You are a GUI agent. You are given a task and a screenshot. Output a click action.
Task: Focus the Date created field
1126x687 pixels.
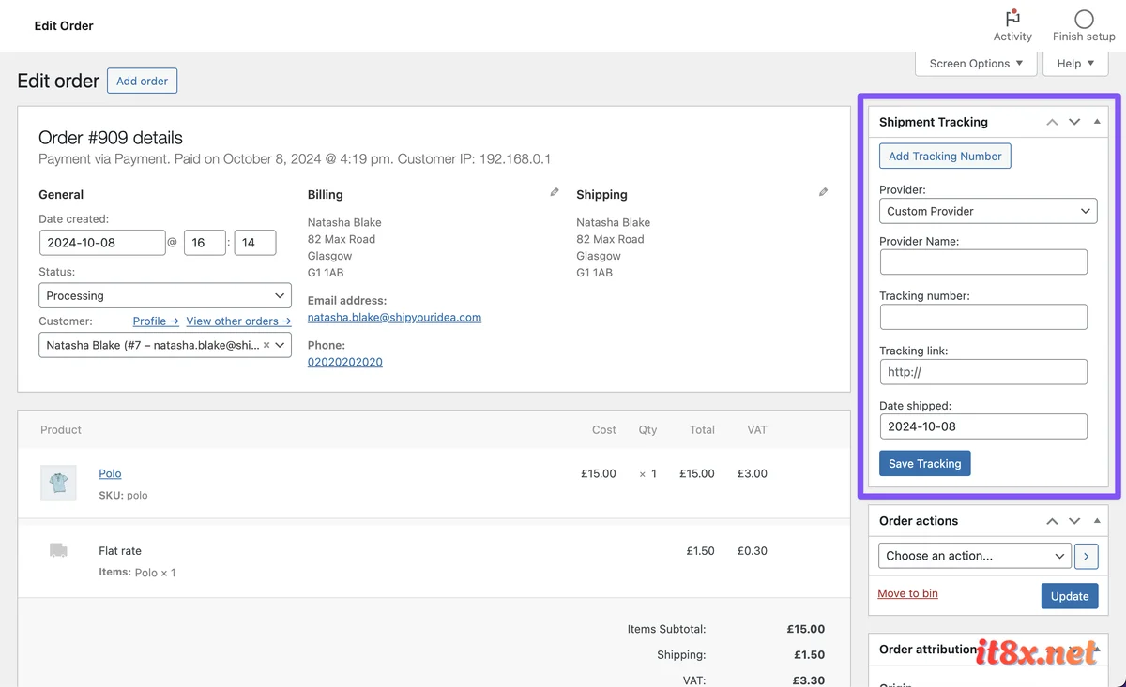point(102,243)
